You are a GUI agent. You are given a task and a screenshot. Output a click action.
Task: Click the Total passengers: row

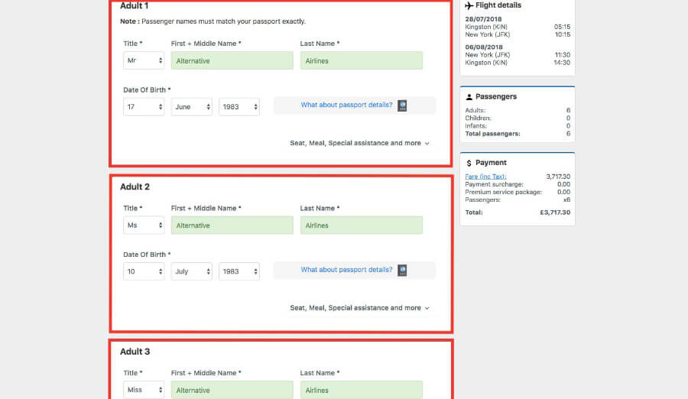click(x=518, y=134)
